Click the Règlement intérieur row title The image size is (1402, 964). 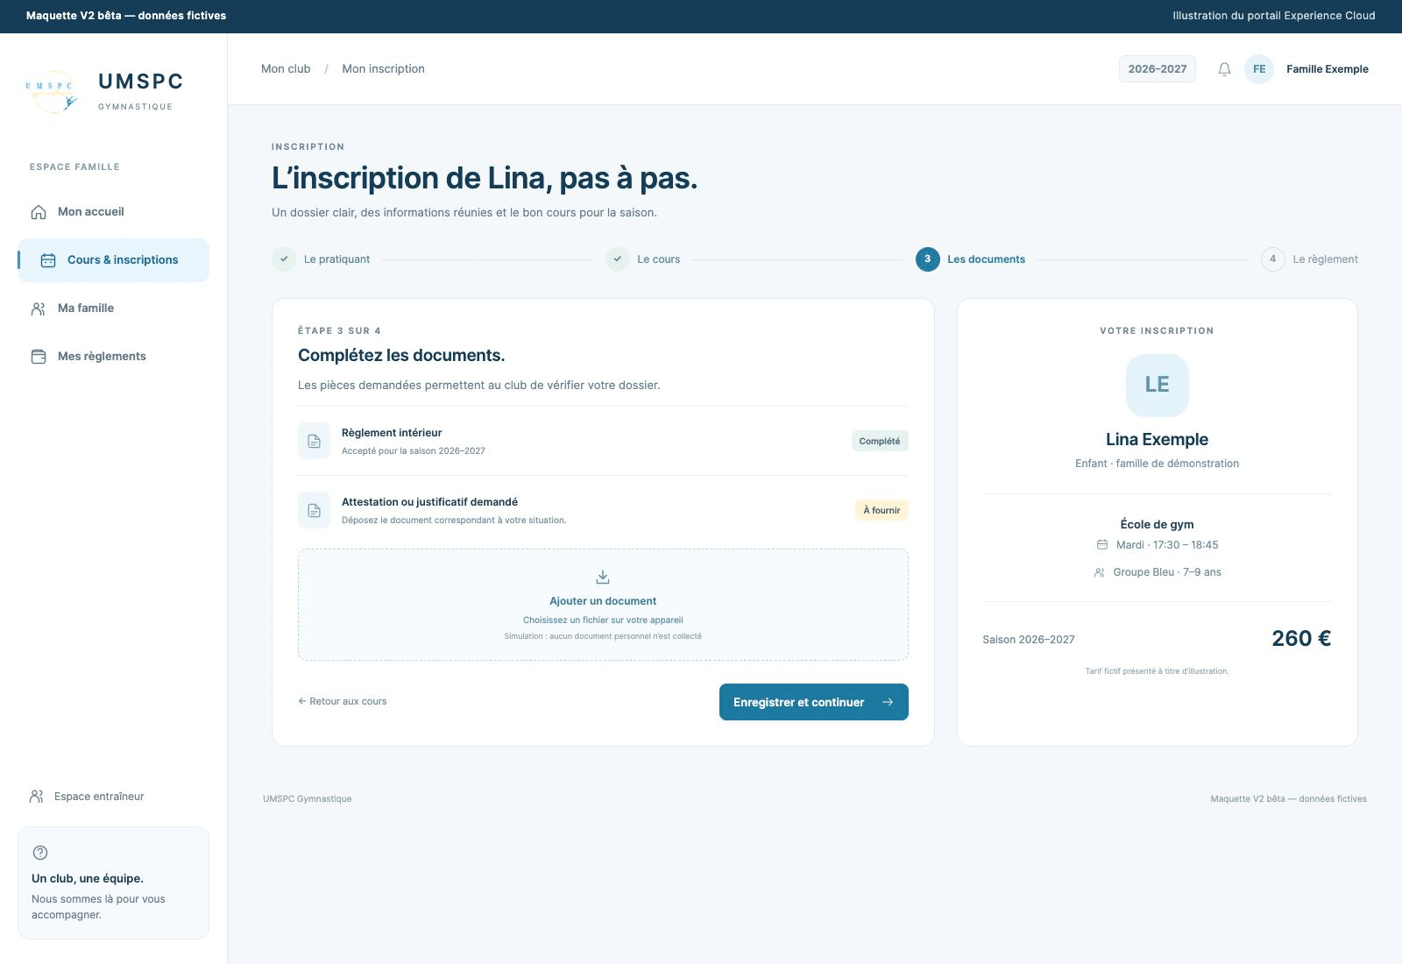[x=392, y=433]
